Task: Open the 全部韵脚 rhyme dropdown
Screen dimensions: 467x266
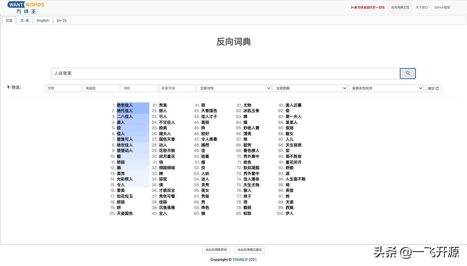Action: 309,88
